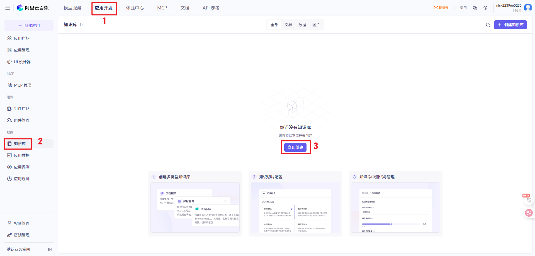Viewport: 535px width, 256px height.
Task: Click the 创建应用 button in sidebar
Action: [x=29, y=26]
